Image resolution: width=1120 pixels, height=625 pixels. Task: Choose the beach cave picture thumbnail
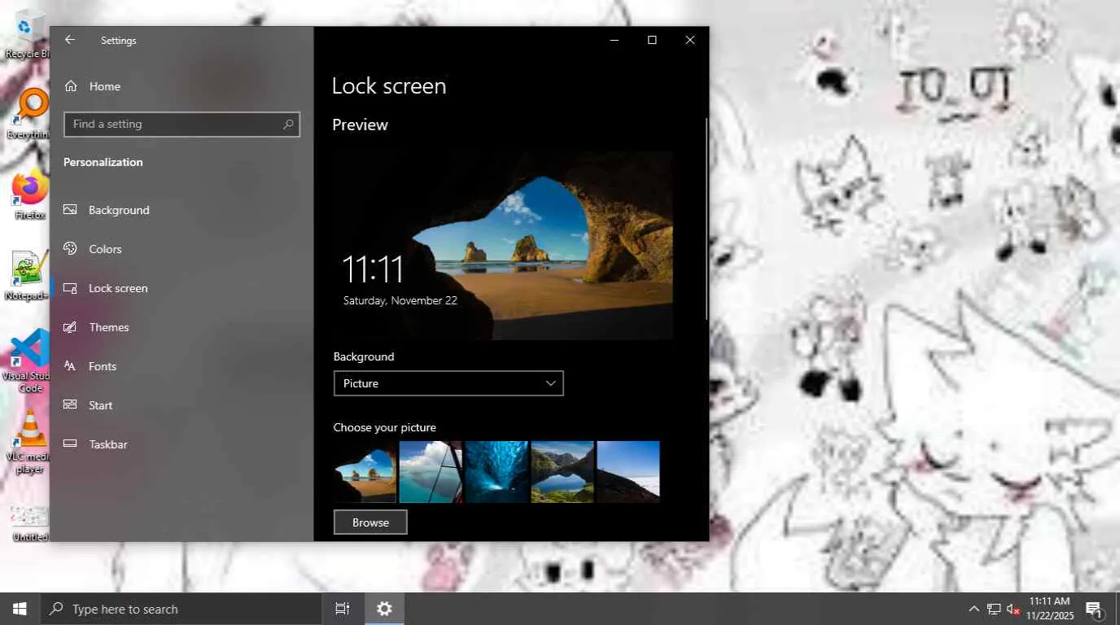tap(365, 472)
